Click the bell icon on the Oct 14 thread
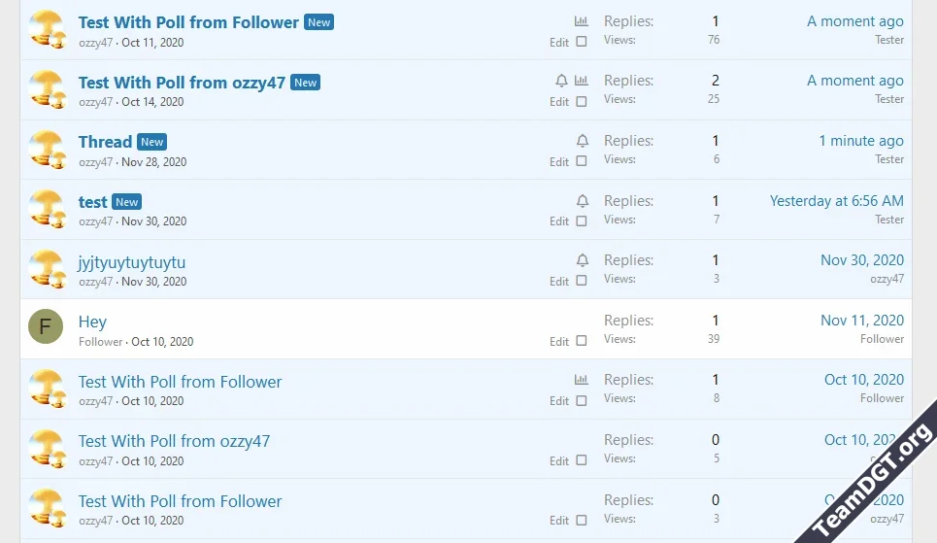 tap(561, 81)
